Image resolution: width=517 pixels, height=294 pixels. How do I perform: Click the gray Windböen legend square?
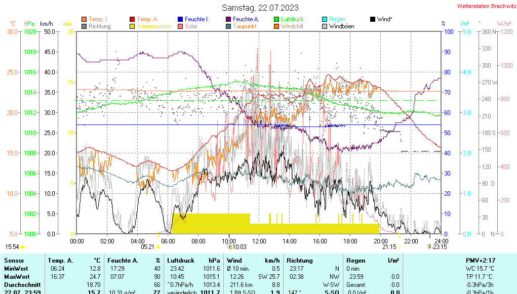325,26
